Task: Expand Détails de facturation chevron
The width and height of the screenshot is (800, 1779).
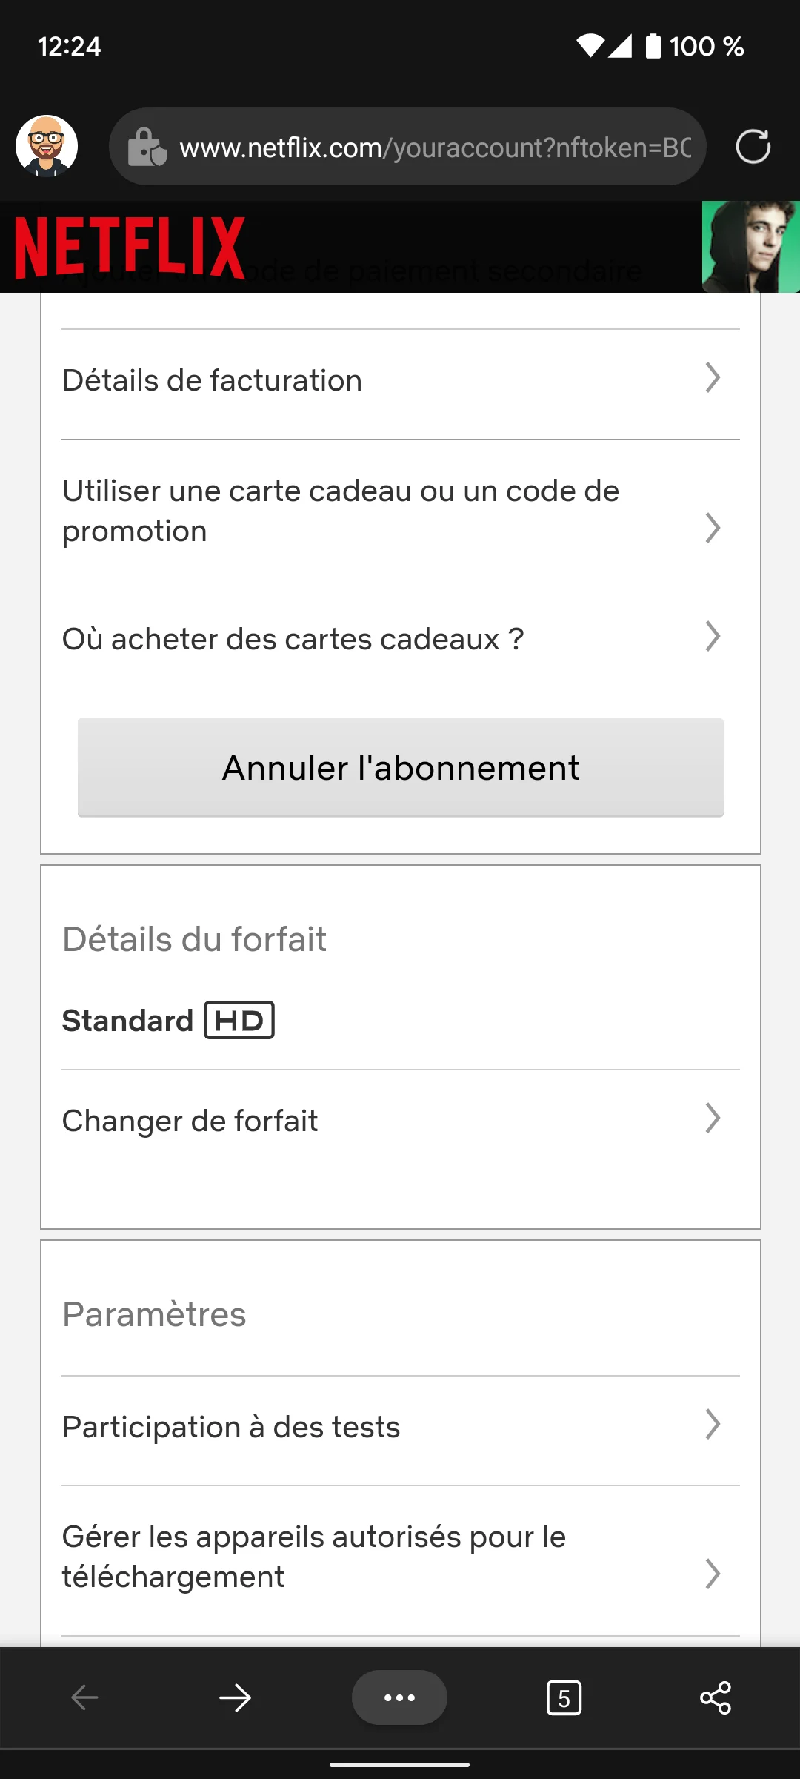Action: pos(713,378)
